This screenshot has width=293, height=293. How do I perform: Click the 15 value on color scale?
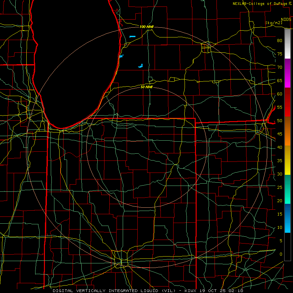click(x=280, y=214)
